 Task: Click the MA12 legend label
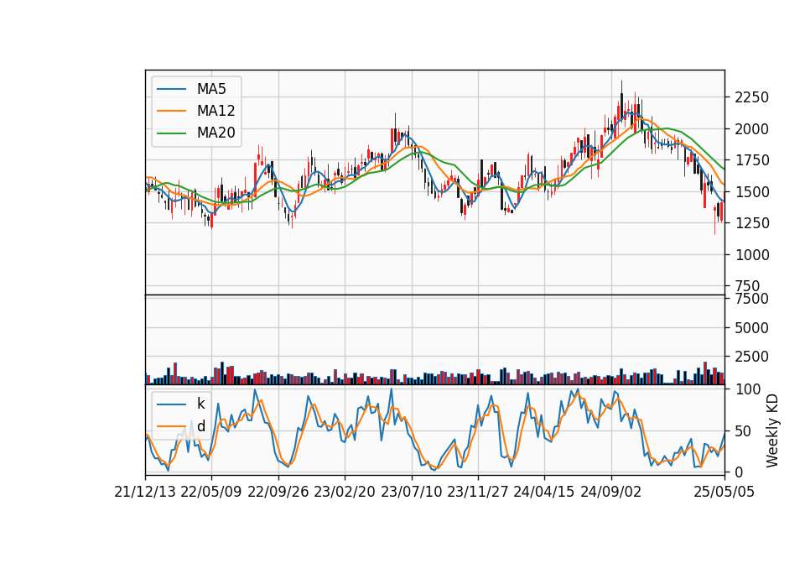point(216,111)
